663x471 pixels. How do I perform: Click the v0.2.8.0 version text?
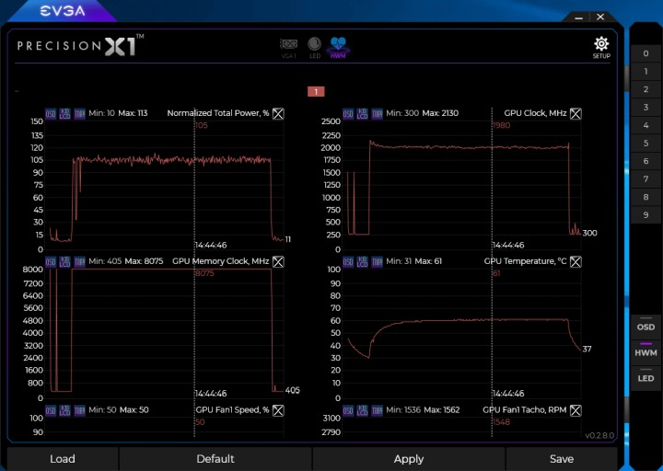(x=599, y=435)
